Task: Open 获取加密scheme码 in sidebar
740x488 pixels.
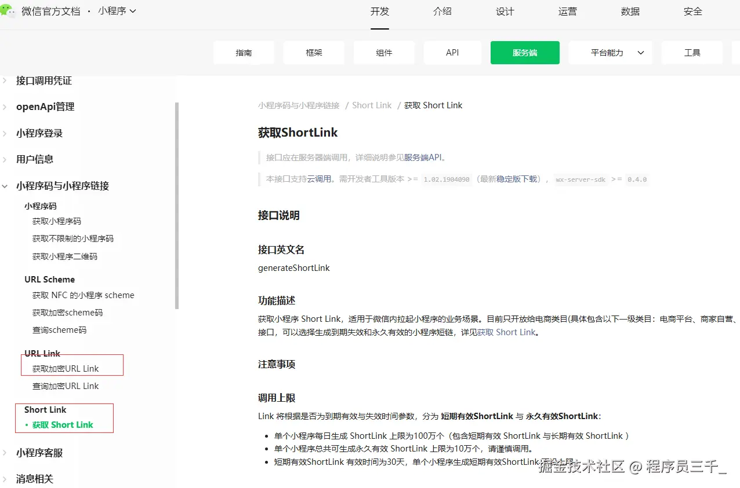Action: point(68,313)
